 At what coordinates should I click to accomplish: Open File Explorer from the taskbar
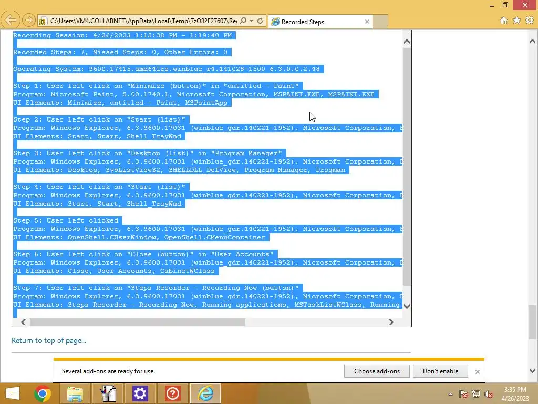pos(75,393)
